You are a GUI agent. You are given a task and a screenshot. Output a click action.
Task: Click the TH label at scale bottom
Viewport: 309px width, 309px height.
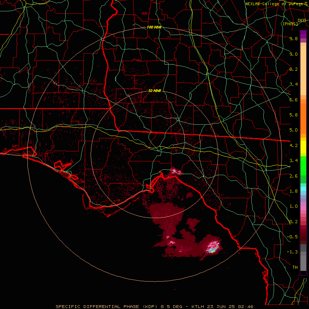tap(295, 267)
